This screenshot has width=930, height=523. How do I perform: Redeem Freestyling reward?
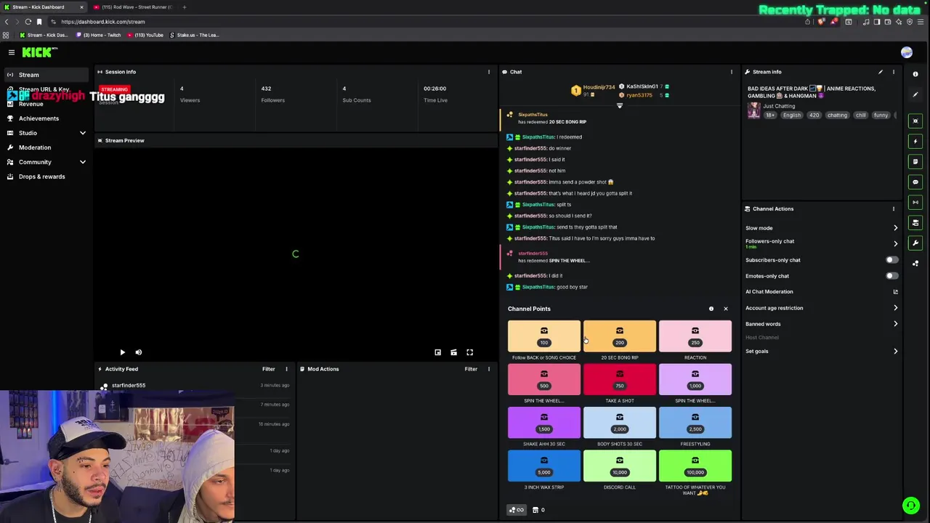coord(695,423)
